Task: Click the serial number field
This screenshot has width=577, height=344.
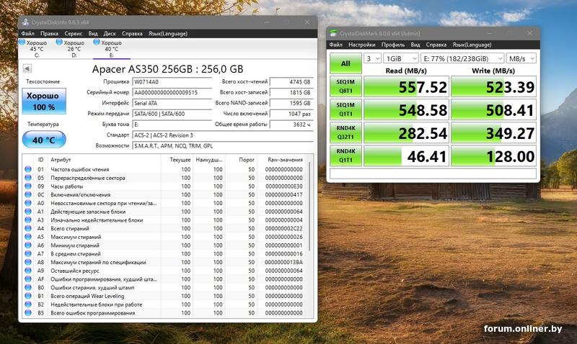Action: click(x=172, y=93)
